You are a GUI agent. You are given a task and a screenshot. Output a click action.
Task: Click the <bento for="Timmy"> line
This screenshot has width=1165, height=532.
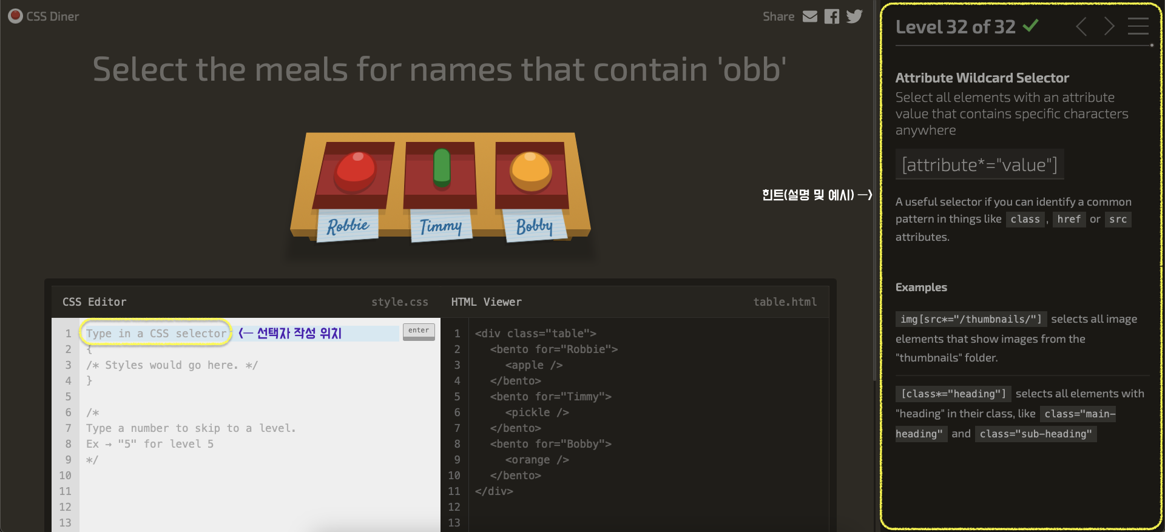tap(551, 397)
